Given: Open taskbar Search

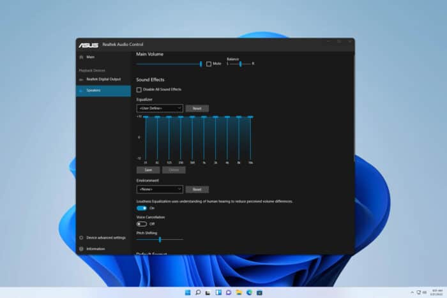Looking at the screenshot, I should (x=198, y=293).
